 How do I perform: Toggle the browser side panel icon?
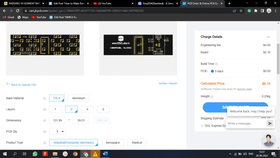click(x=262, y=11)
